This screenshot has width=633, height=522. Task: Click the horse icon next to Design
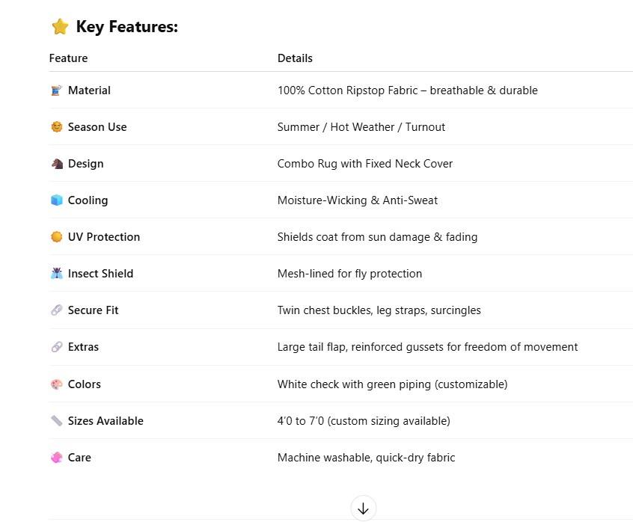(56, 164)
